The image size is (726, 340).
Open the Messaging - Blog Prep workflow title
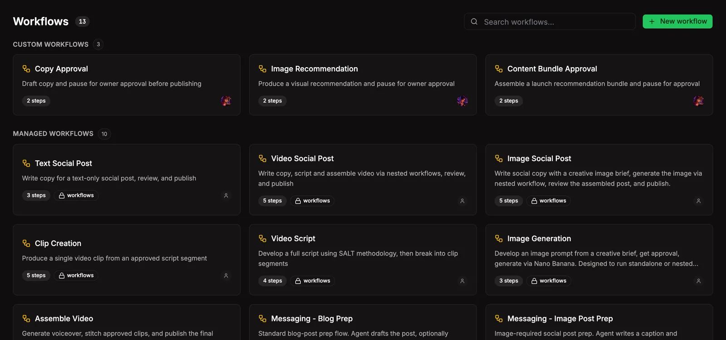312,319
